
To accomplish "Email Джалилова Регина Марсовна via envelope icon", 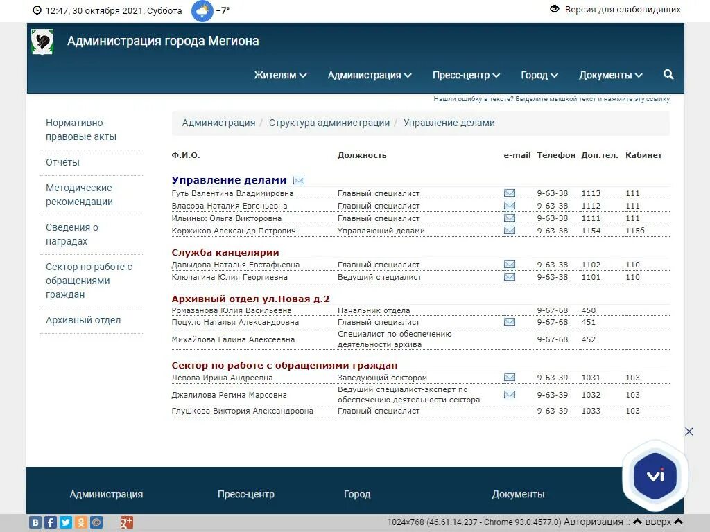I will (x=510, y=394).
